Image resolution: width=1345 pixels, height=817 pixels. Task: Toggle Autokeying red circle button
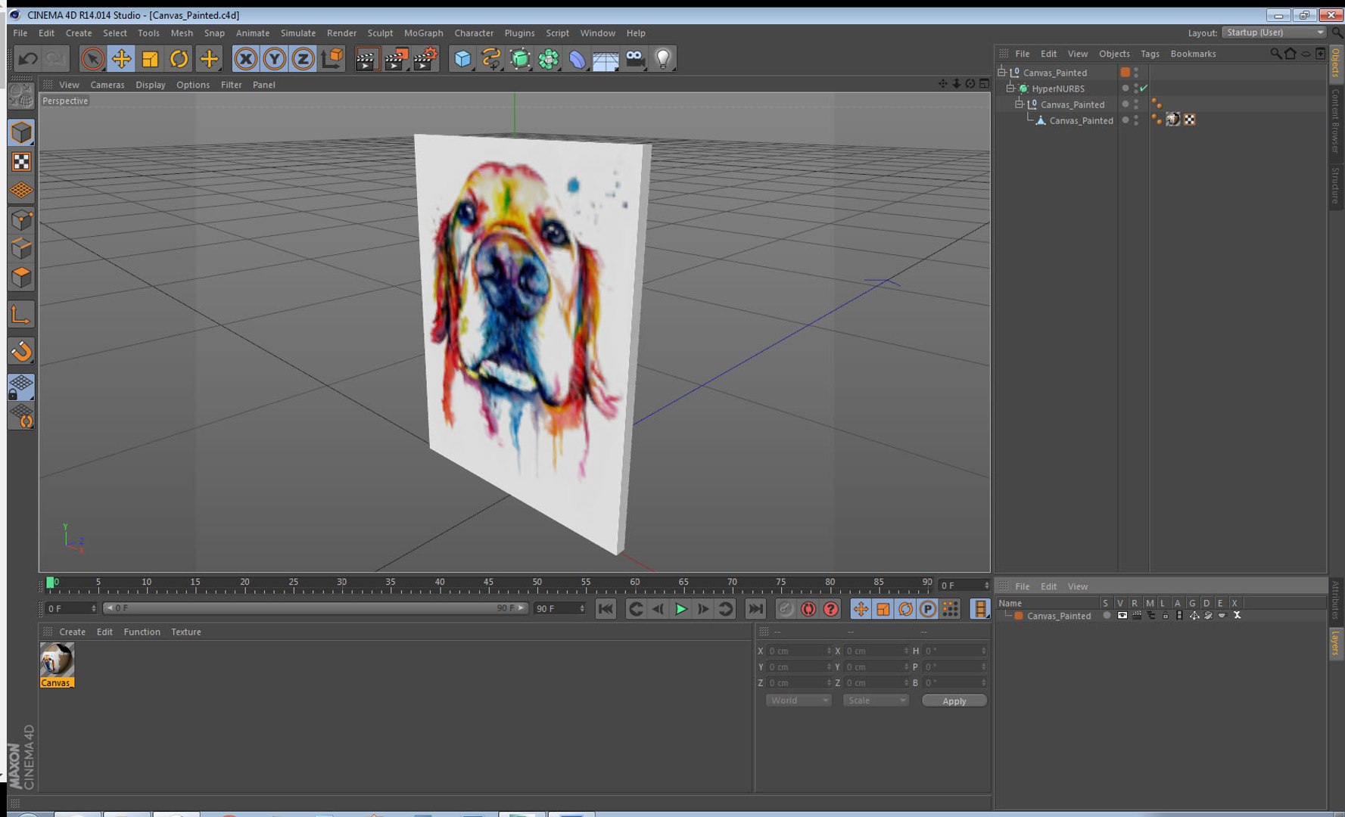point(808,609)
